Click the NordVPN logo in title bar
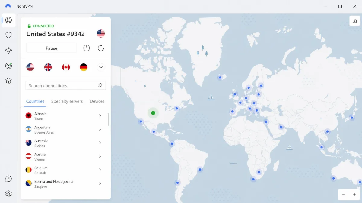362x203 pixels. pyautogui.click(x=8, y=6)
